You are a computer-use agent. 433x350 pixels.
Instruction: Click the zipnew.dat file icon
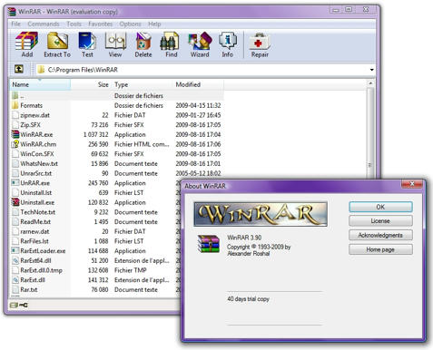coord(15,115)
